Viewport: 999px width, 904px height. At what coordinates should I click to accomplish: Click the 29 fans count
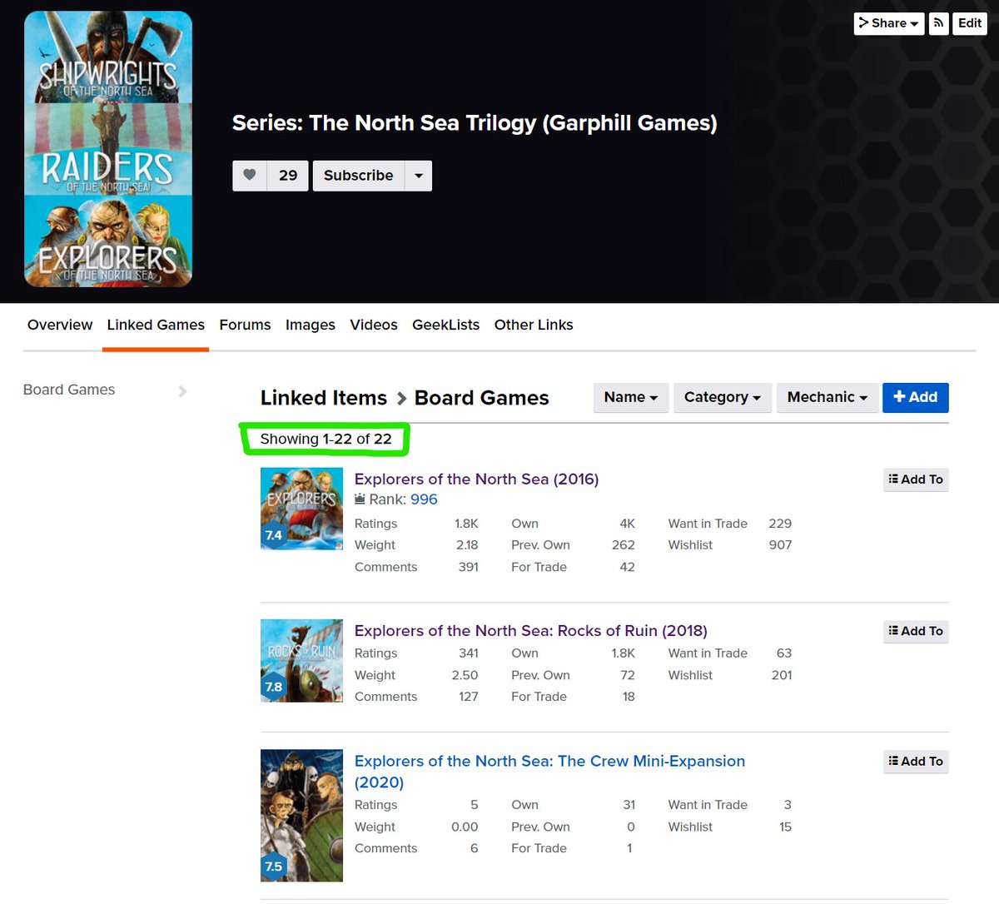coord(288,176)
